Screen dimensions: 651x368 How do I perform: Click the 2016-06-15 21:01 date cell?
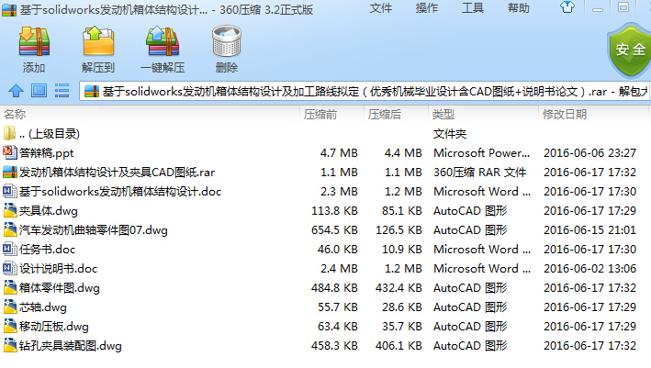pos(590,229)
